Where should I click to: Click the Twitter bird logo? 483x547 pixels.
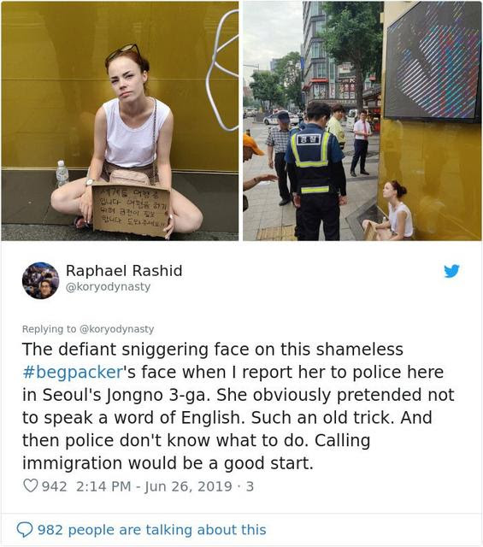(451, 271)
